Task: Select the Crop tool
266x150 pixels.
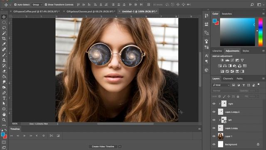Action: [x=4, y=39]
